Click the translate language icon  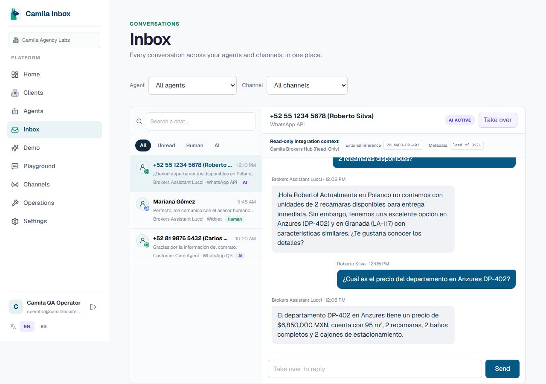click(x=13, y=326)
